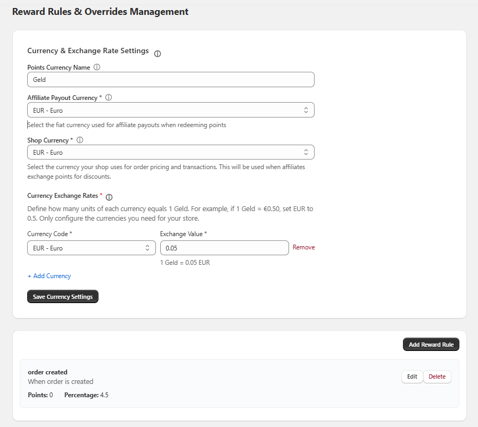
Task: Click the Exchange Value input showing 0.05
Action: click(224, 248)
